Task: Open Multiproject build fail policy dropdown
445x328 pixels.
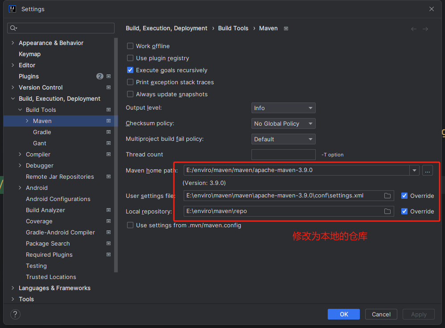Action: [x=283, y=139]
